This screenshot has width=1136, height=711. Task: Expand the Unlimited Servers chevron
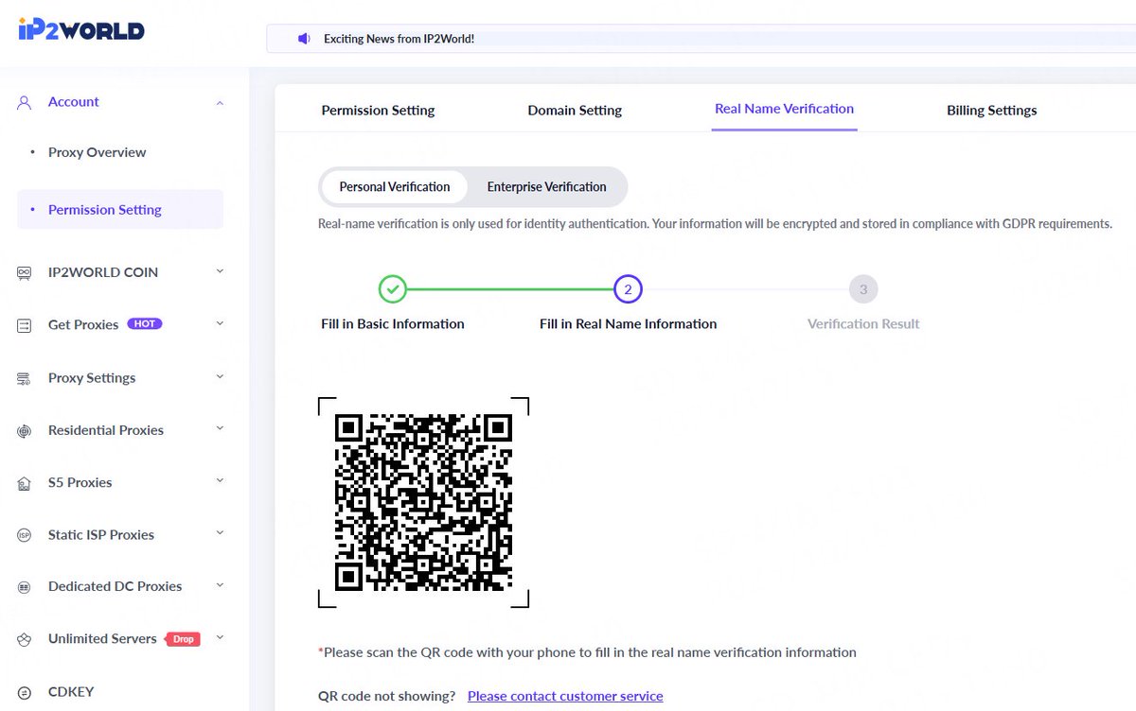pyautogui.click(x=220, y=638)
